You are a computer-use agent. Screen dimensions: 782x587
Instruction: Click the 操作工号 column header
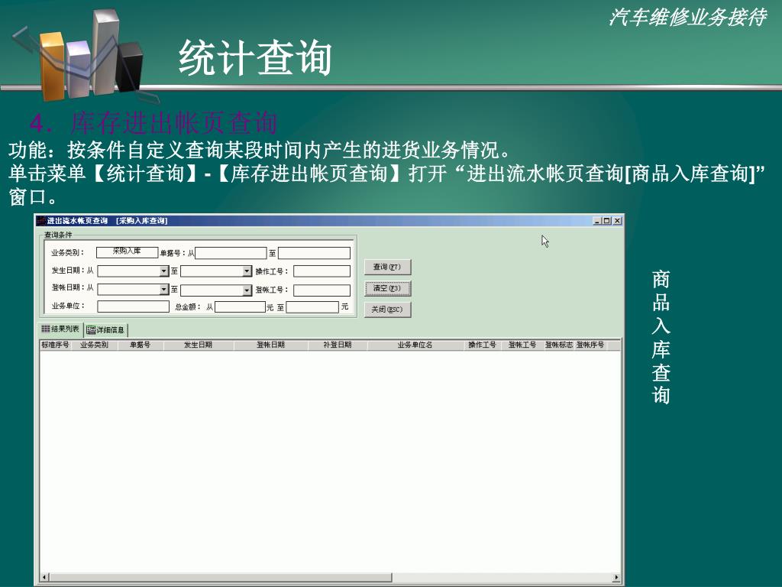482,345
